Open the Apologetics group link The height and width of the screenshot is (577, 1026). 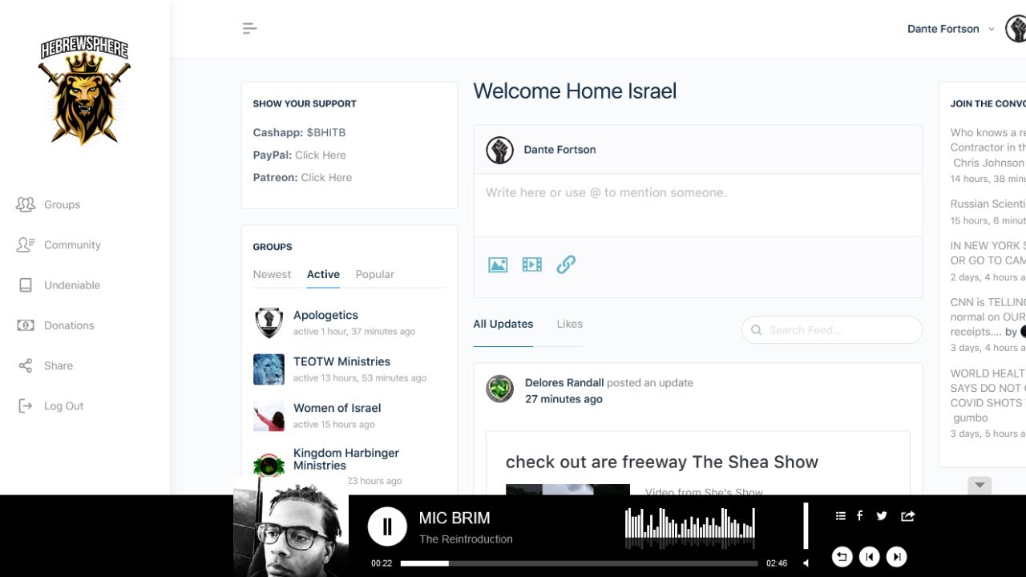point(325,315)
